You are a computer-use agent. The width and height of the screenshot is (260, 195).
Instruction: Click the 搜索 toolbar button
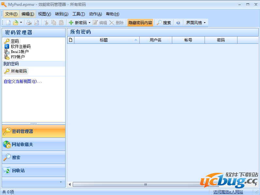click(164, 23)
